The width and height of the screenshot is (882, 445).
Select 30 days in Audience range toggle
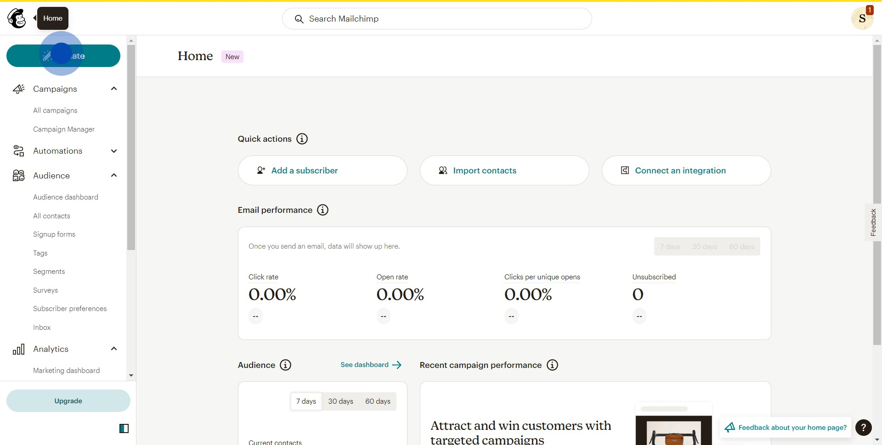click(x=340, y=401)
